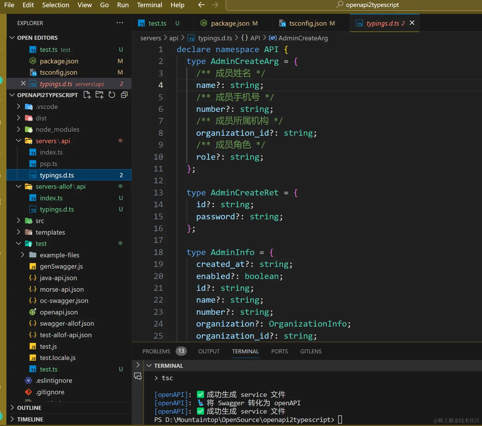The width and height of the screenshot is (482, 426).
Task: Click the tsconfig.json tab icon
Action: 282,23
